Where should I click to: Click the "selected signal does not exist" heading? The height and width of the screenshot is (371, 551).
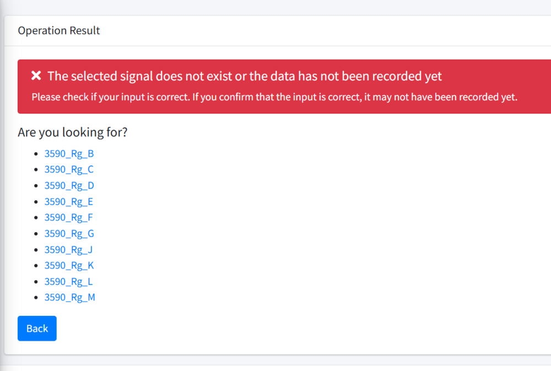click(245, 76)
